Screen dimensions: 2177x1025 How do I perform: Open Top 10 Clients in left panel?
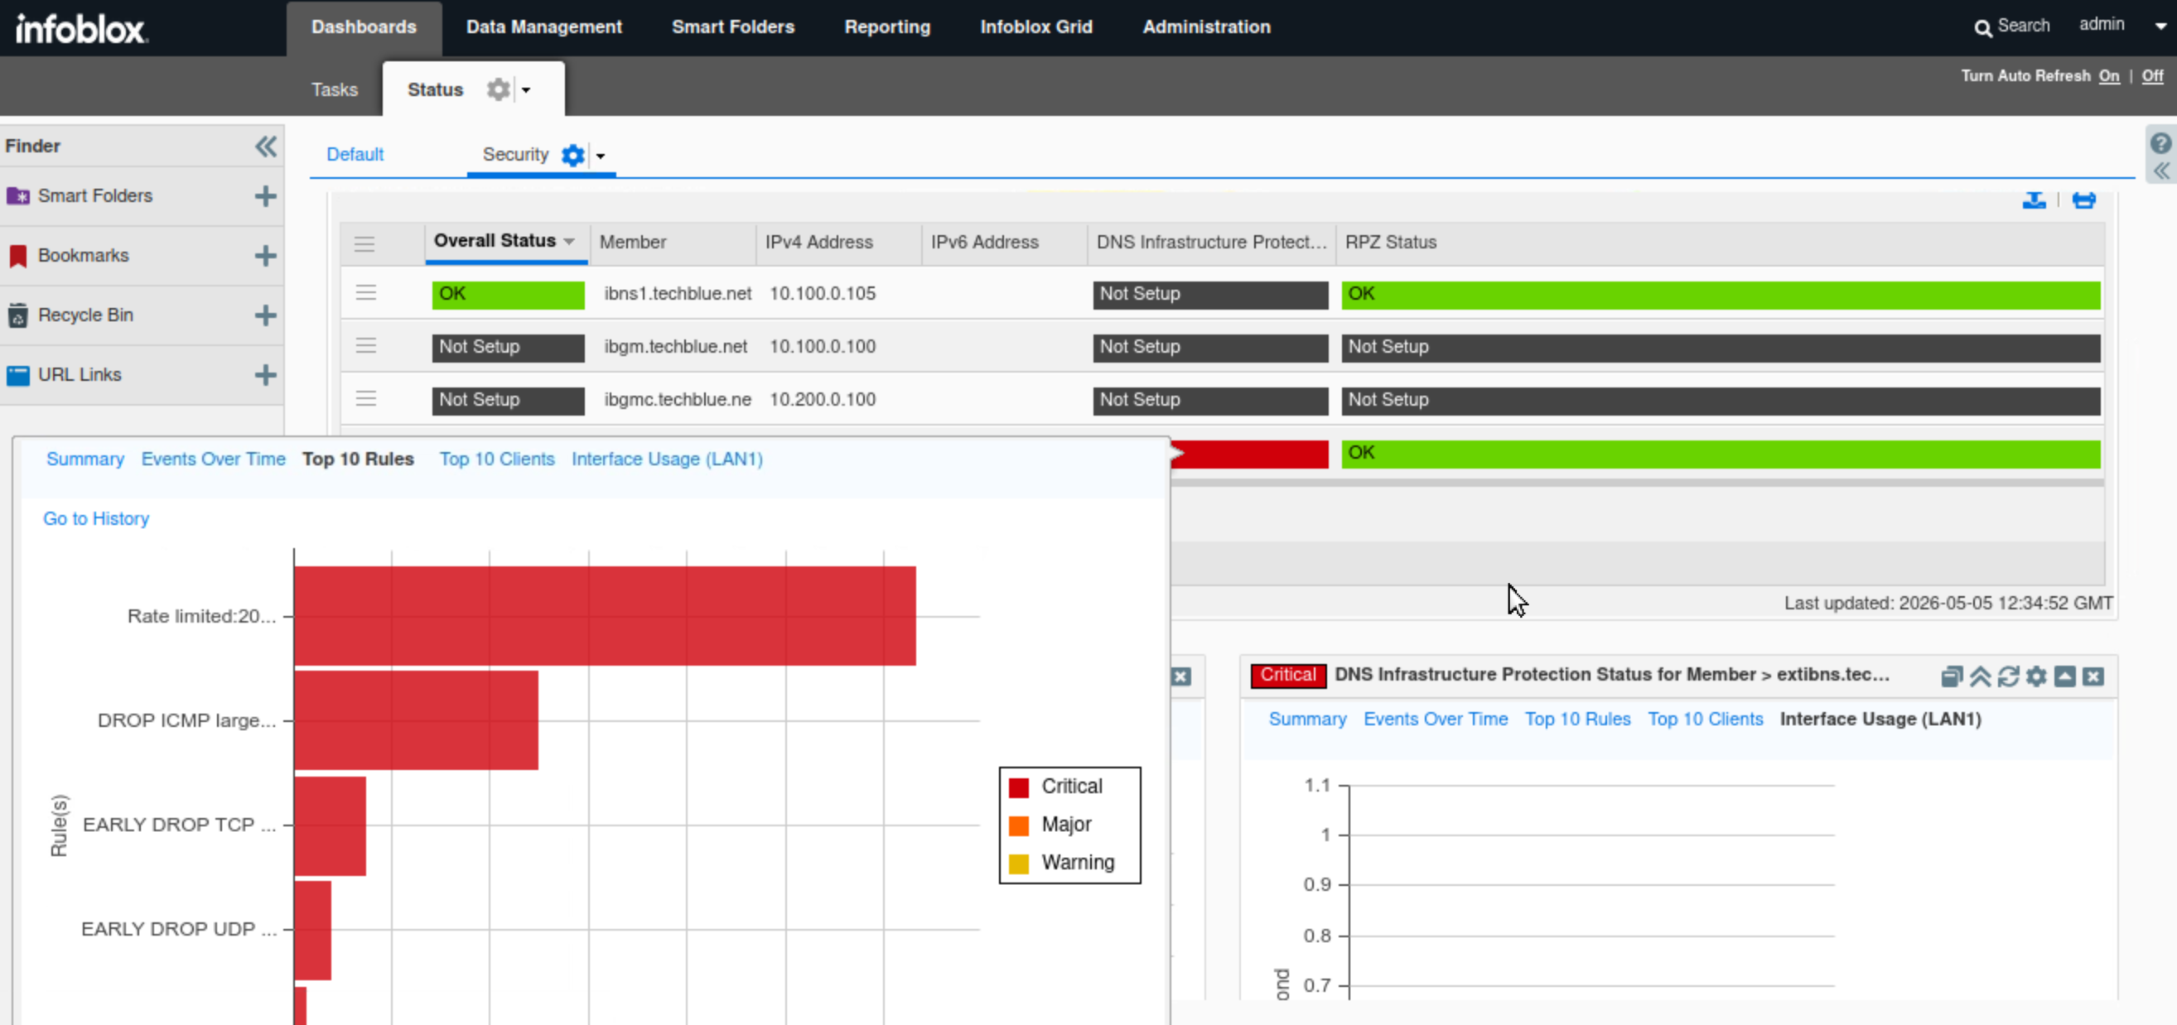497,459
